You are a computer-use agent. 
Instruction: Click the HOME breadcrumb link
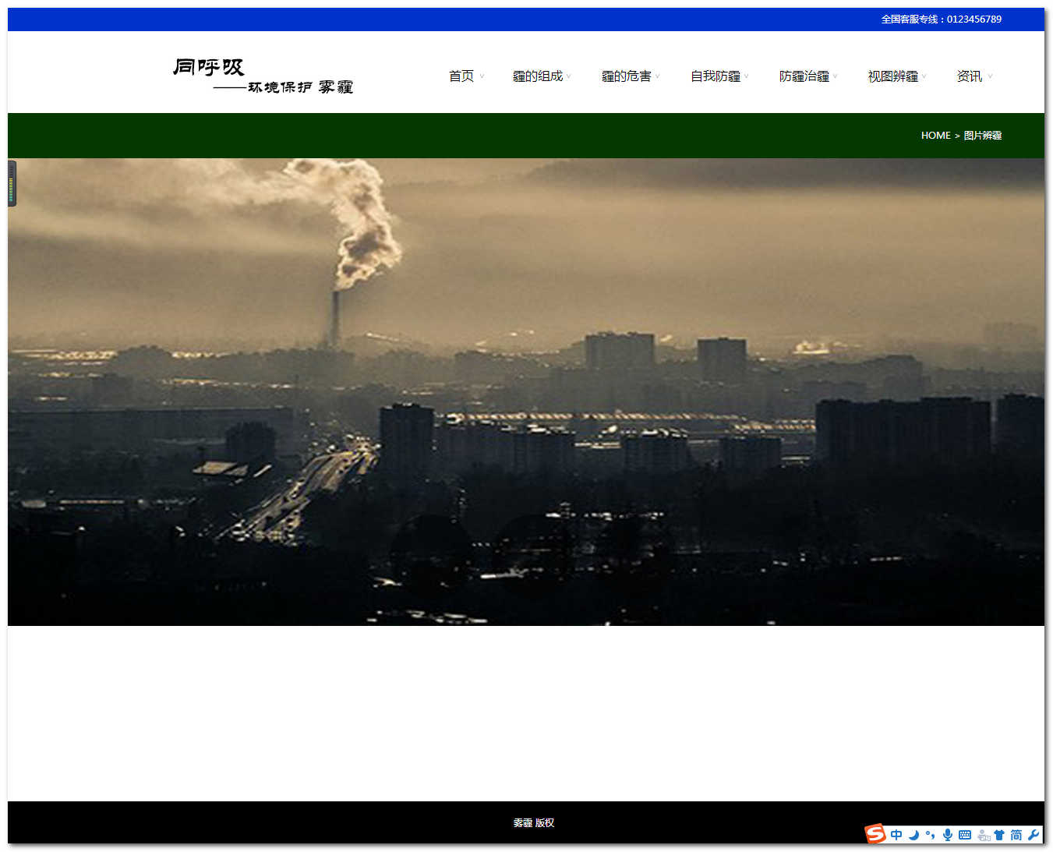click(x=935, y=136)
